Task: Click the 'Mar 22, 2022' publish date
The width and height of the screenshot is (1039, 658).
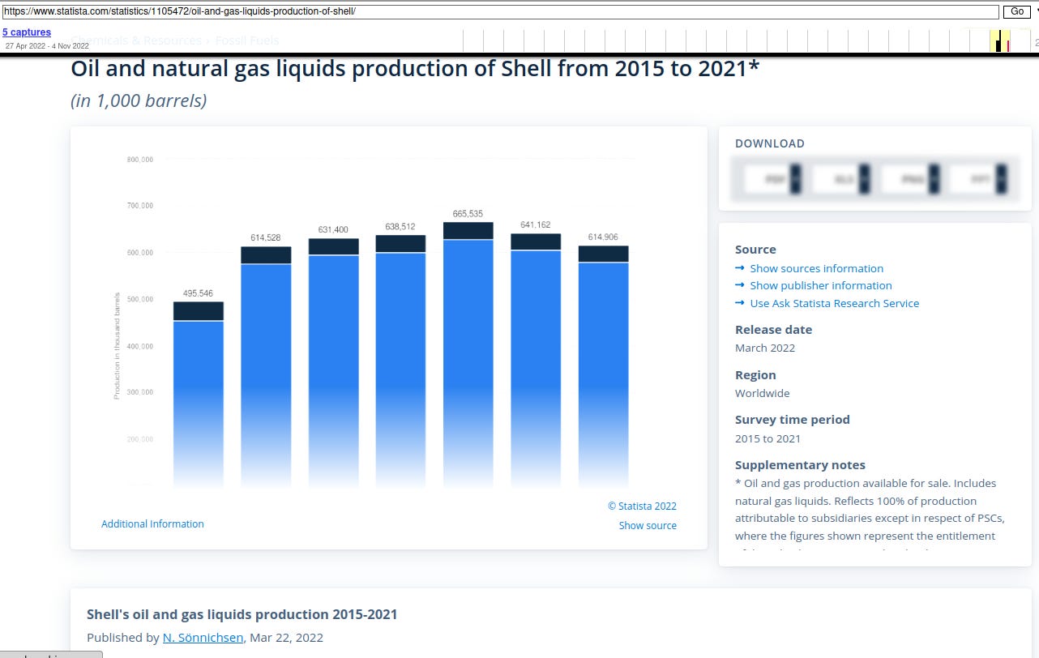Action: coord(287,638)
